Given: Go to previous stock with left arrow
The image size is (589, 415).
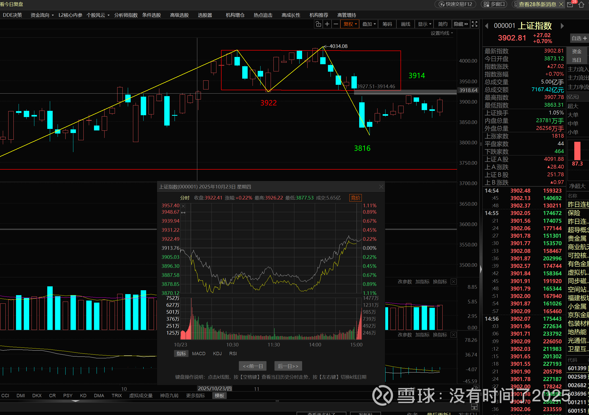Looking at the screenshot, I should 487,26.
